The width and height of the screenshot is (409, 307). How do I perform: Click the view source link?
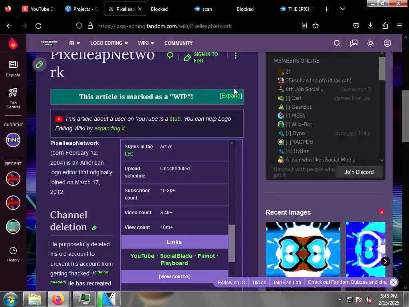tap(174, 277)
